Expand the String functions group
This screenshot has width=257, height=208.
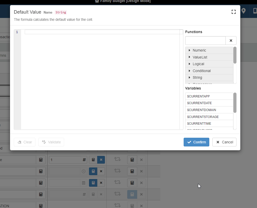pyautogui.click(x=197, y=77)
